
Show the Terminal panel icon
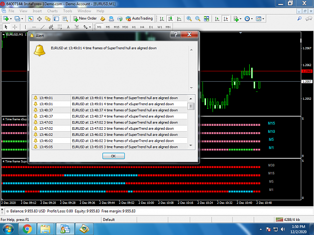pos(56,19)
